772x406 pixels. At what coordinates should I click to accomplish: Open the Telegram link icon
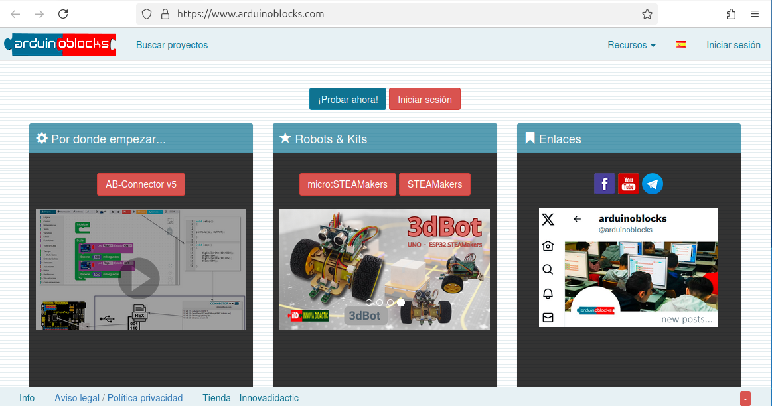point(653,184)
